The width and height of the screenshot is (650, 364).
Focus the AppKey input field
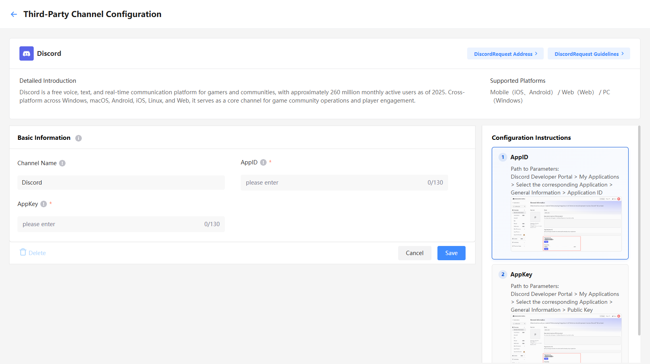[121, 224]
